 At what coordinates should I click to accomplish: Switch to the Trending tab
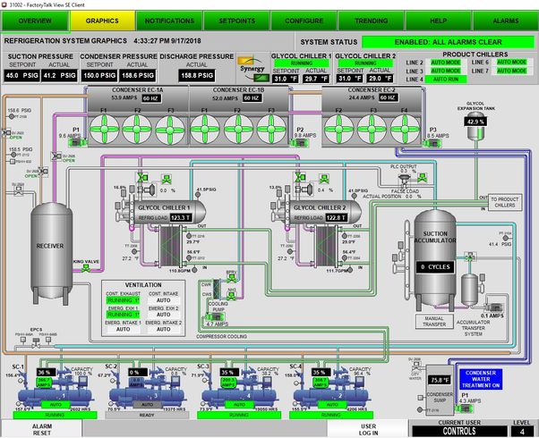[x=370, y=20]
